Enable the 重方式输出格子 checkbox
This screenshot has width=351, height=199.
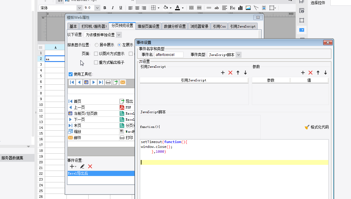coord(96,63)
